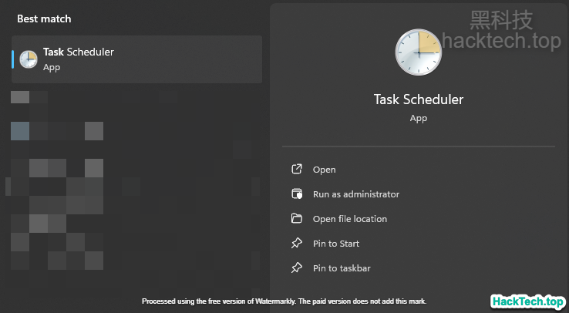Screen dimensions: 569x313
Task: Choose Pin to Start
Action: pos(336,244)
